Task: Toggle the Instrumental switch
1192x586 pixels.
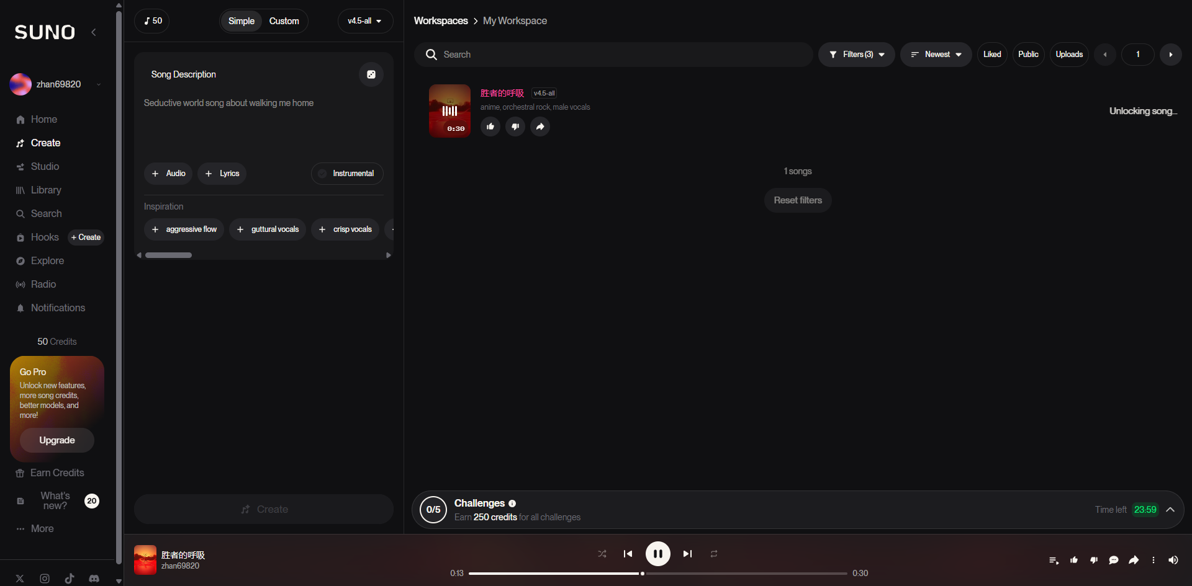Action: [347, 174]
